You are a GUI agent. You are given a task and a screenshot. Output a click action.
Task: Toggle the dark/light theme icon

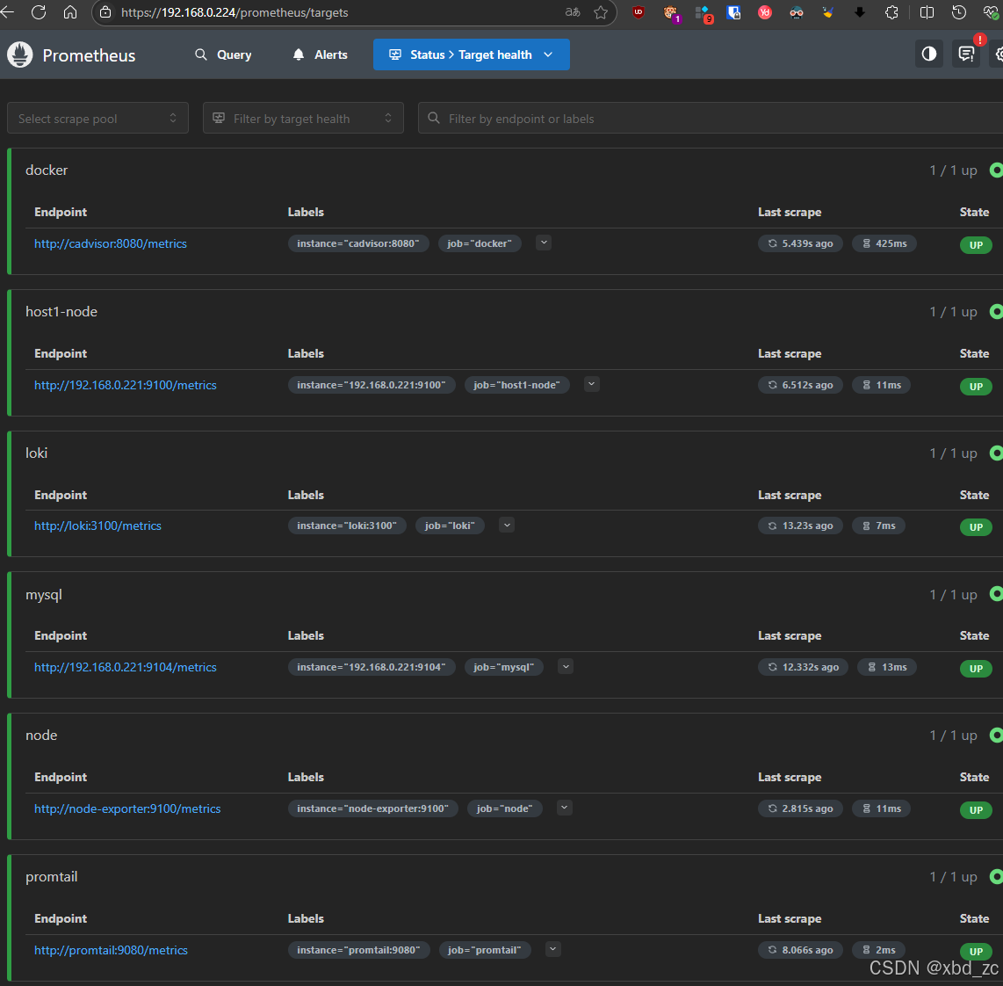(929, 54)
